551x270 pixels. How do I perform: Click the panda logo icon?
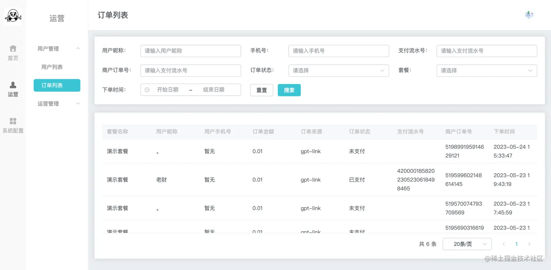click(13, 16)
